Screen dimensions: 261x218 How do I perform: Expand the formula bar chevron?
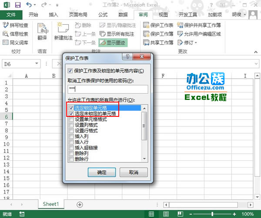(x=256, y=64)
